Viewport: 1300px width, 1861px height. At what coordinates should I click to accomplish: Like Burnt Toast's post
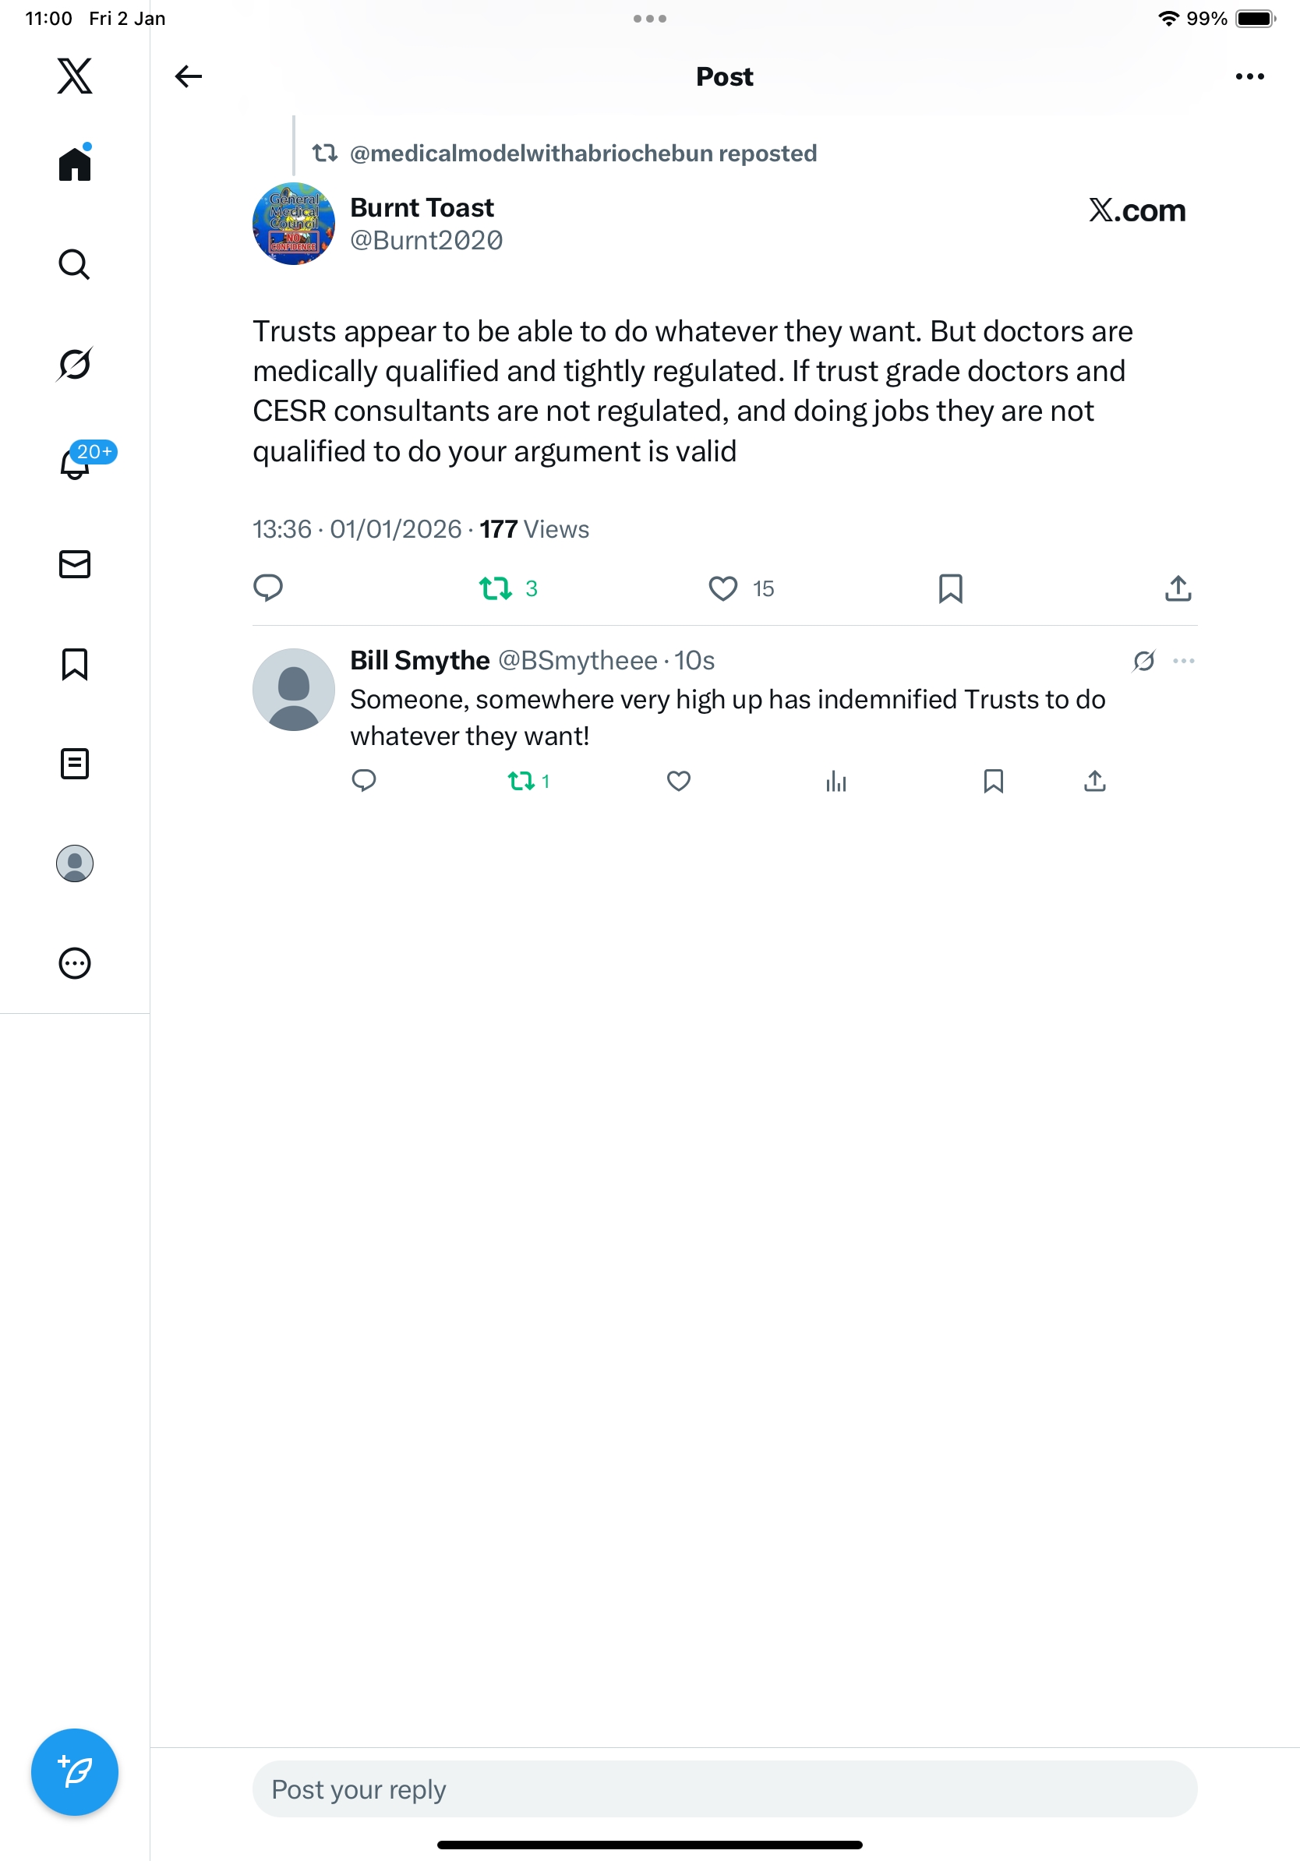coord(723,588)
